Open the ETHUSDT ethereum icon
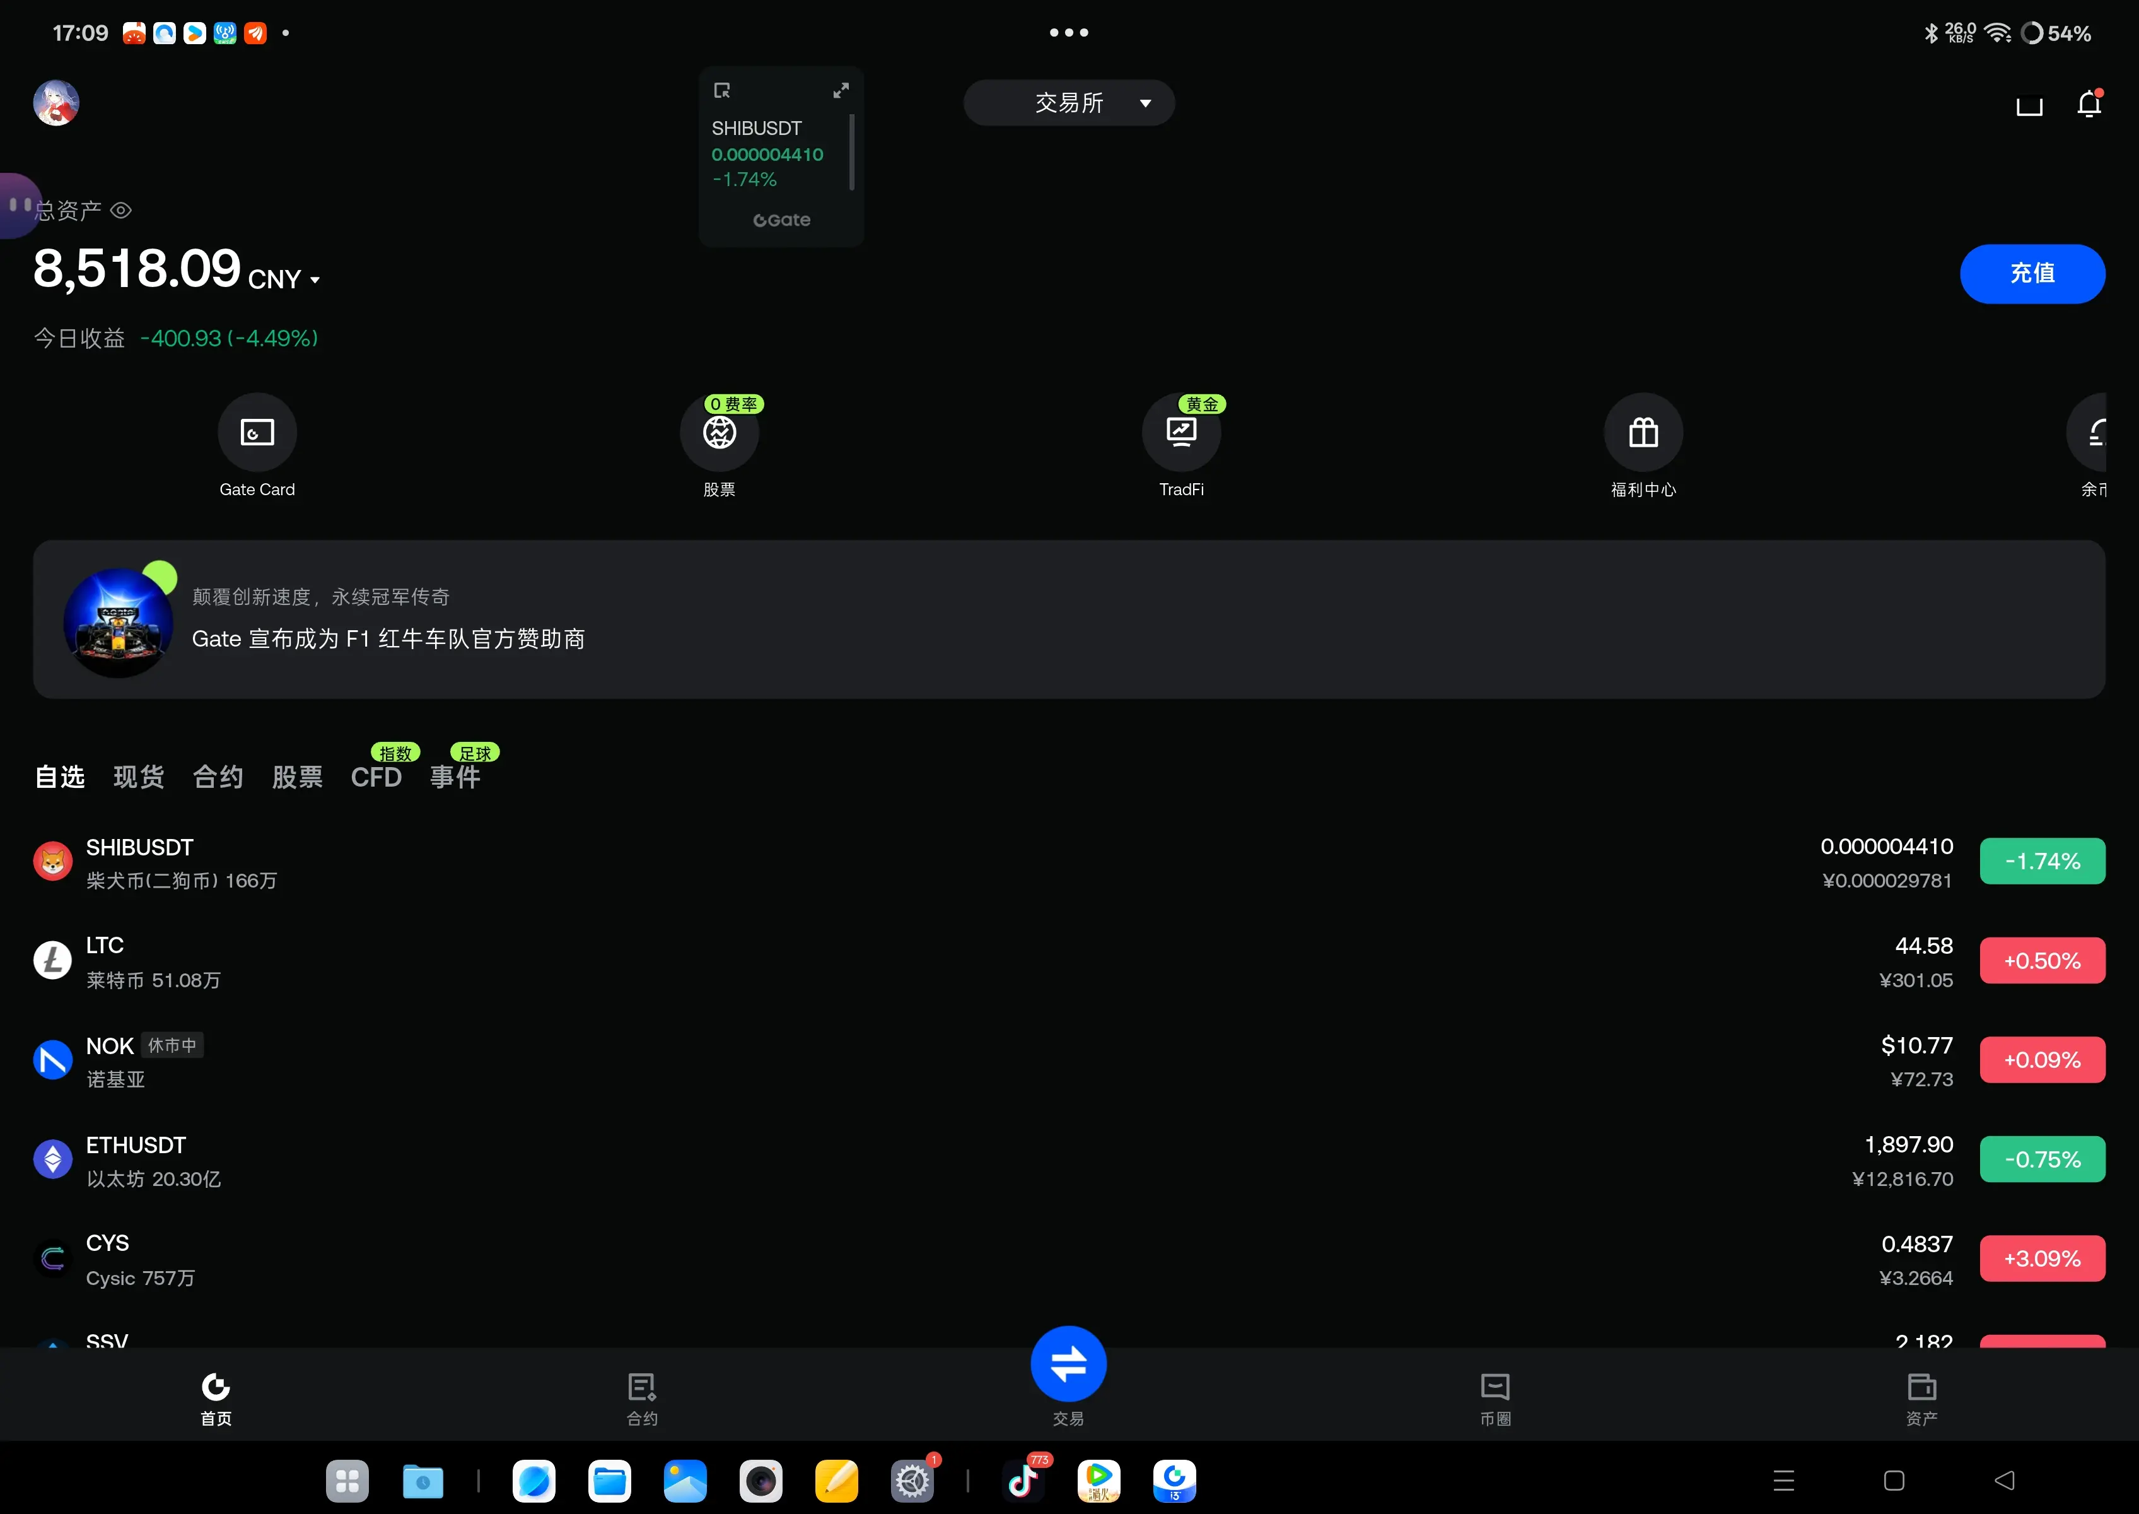Viewport: 2139px width, 1514px height. 53,1159
